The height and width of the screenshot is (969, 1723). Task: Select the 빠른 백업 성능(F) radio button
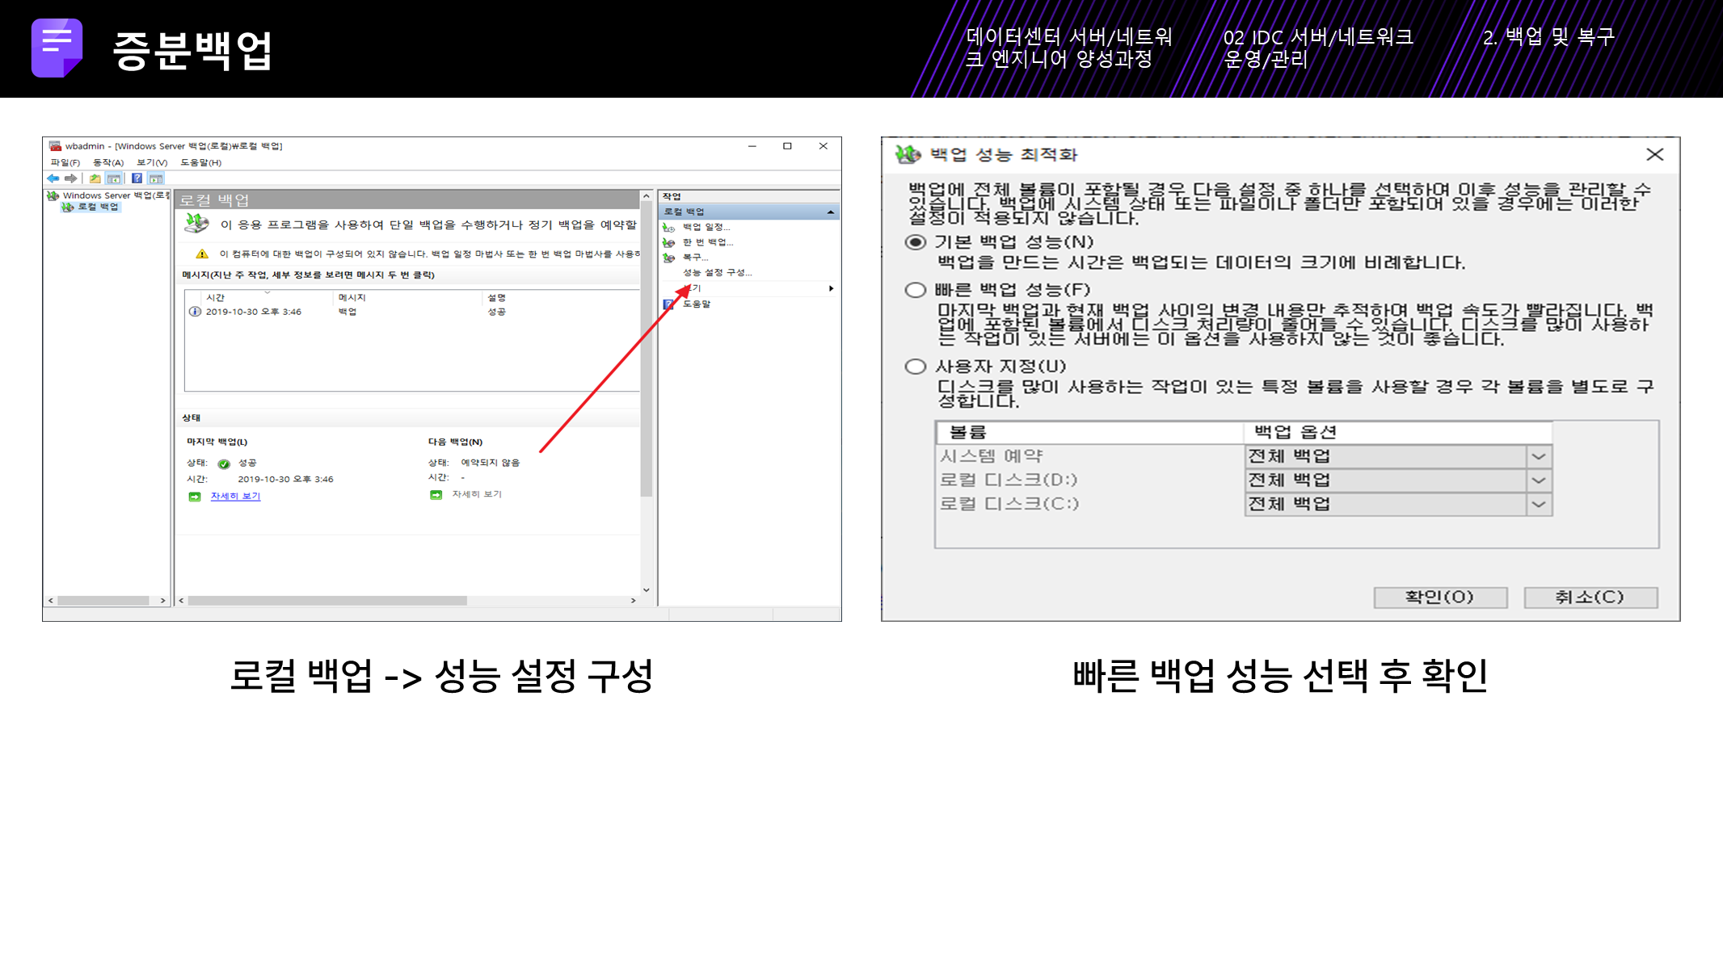(915, 290)
